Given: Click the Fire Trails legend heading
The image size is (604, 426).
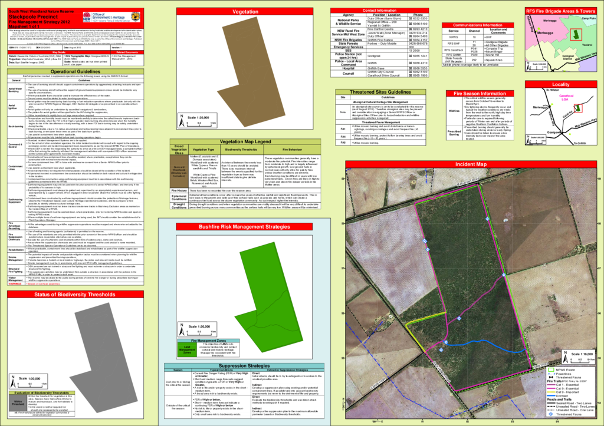Looking at the screenshot, I should tap(555, 381).
